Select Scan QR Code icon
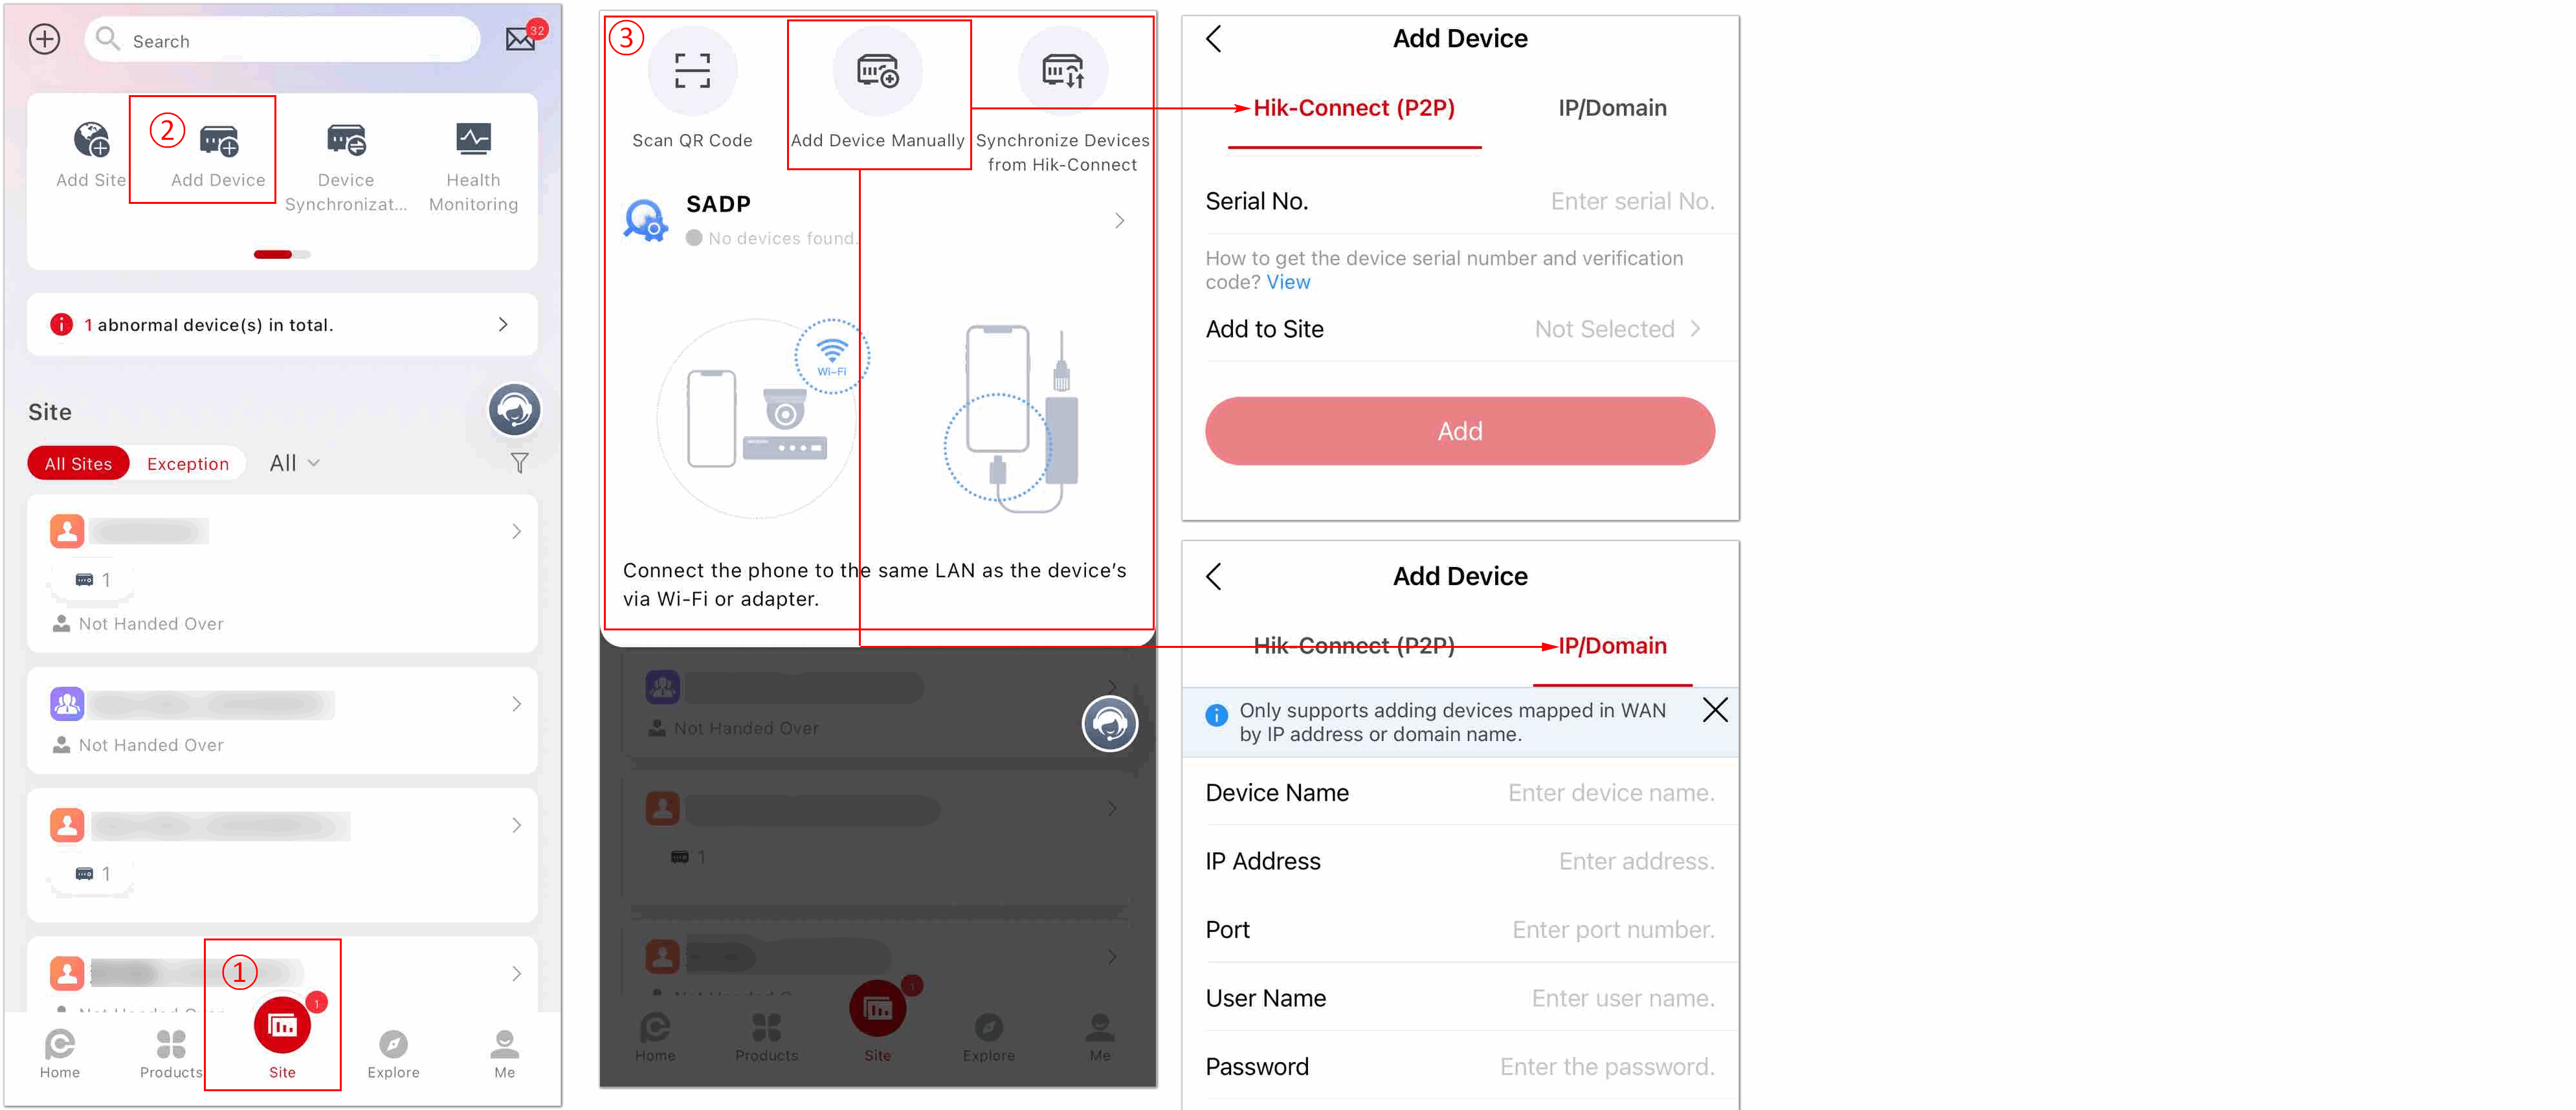Viewport: 2576px width, 1110px height. click(692, 71)
